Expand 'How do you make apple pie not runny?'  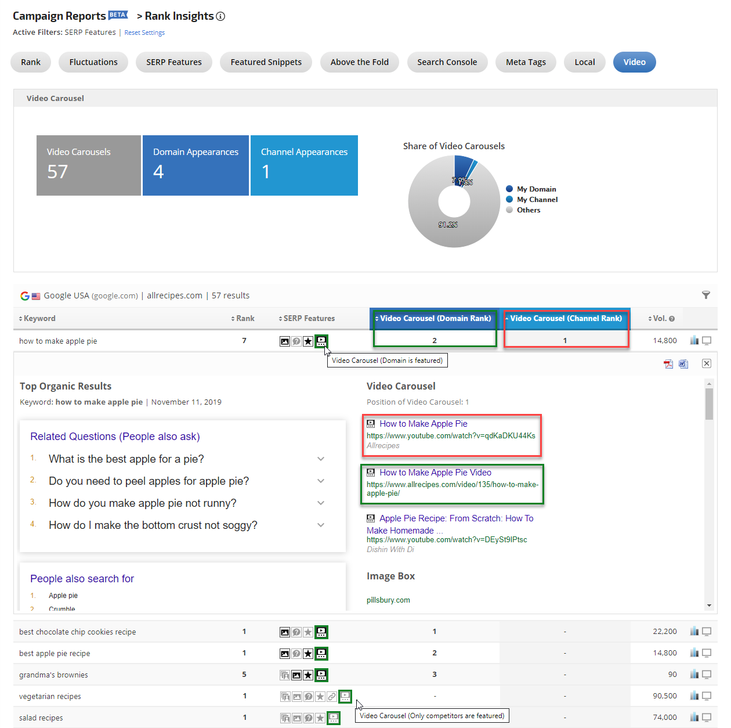point(321,503)
